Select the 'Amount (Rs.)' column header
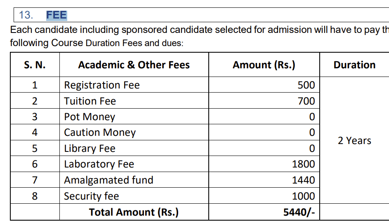This screenshot has width=389, height=221. point(264,65)
